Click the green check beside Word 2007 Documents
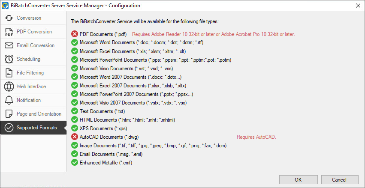 (x=75, y=77)
